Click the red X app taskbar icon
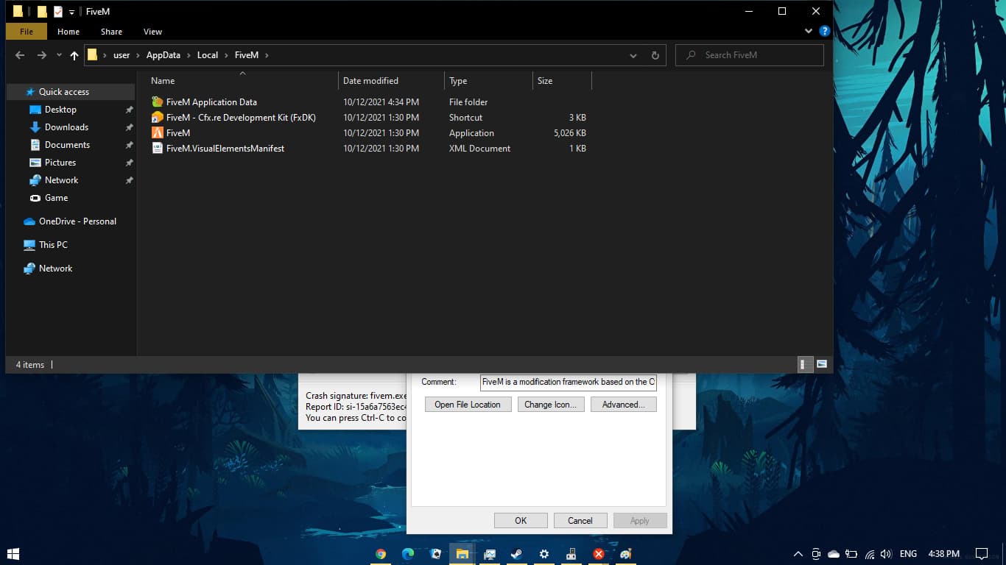Image resolution: width=1006 pixels, height=565 pixels. [x=599, y=554]
